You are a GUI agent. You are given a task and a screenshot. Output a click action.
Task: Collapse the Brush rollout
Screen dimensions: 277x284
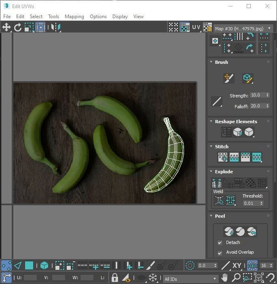pyautogui.click(x=211, y=62)
